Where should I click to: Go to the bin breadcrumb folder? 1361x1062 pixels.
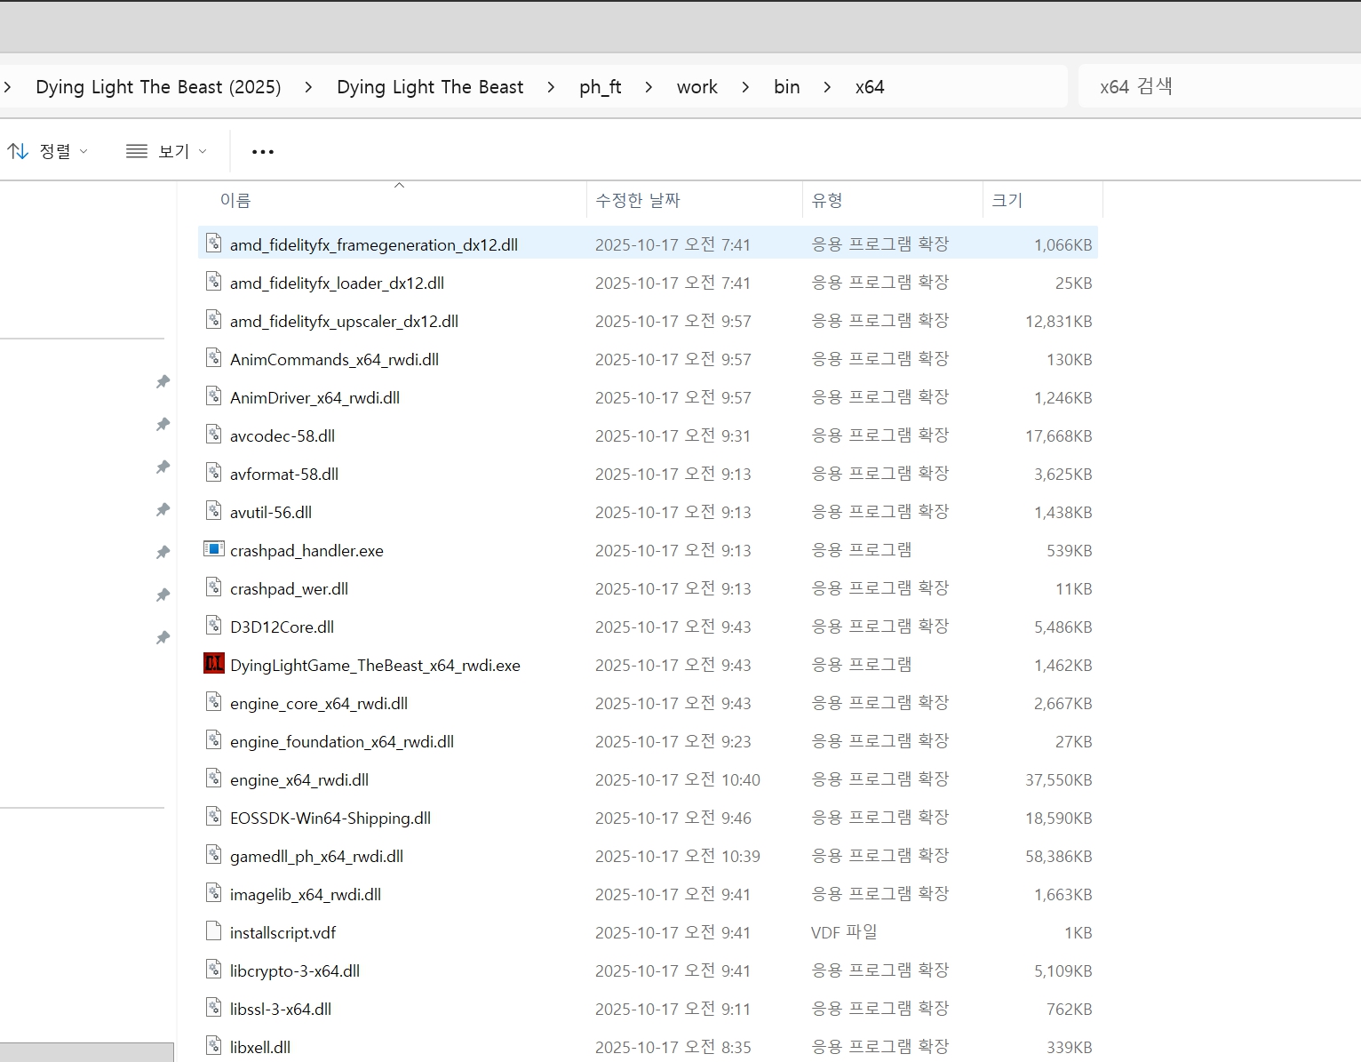pyautogui.click(x=787, y=87)
